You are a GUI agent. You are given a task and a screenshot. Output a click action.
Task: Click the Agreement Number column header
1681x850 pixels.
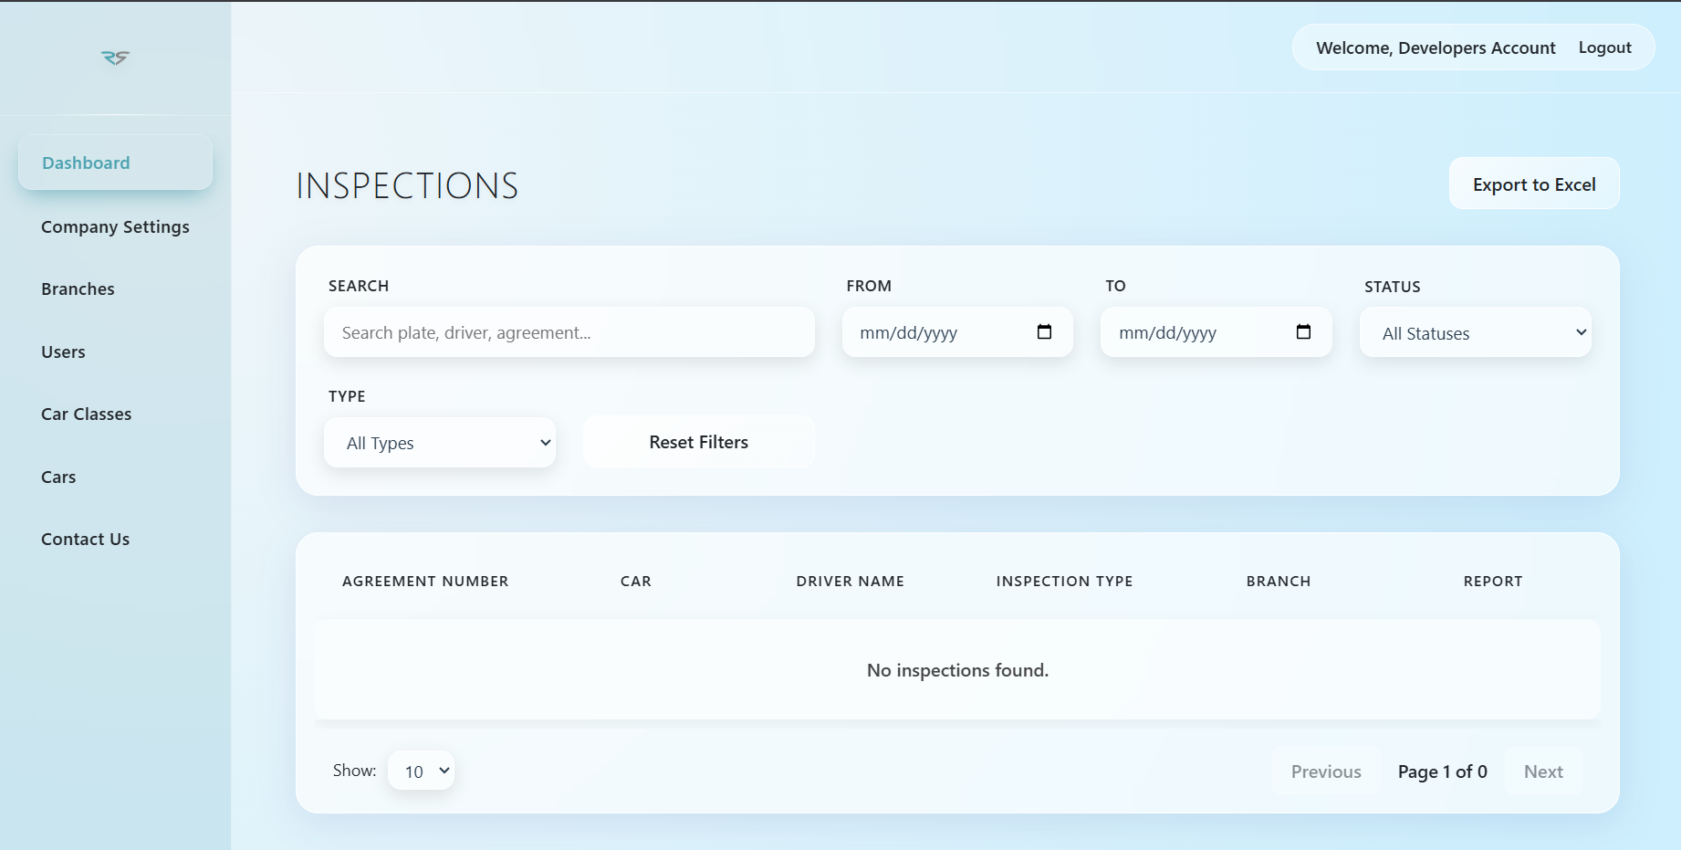click(x=425, y=581)
